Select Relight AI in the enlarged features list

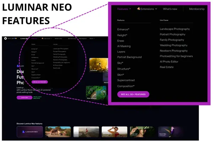pos(122,35)
